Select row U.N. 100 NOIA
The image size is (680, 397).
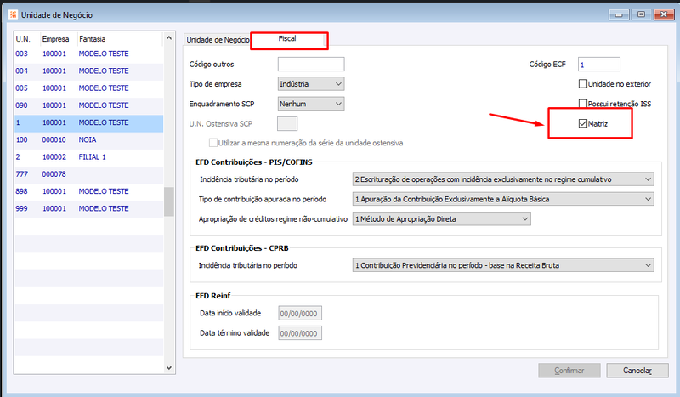89,139
